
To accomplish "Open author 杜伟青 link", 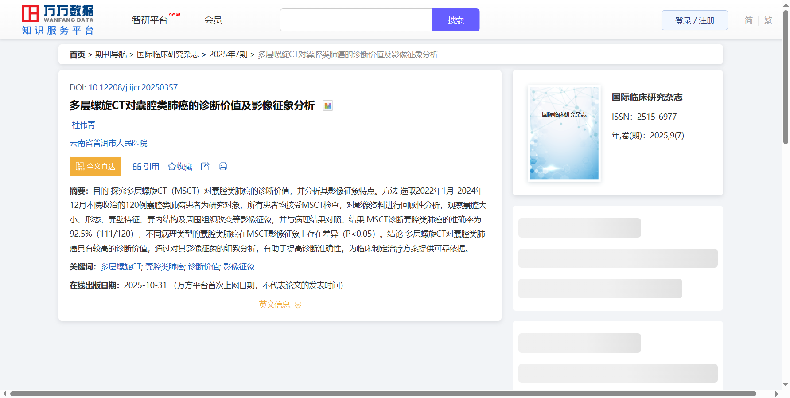I will point(83,125).
